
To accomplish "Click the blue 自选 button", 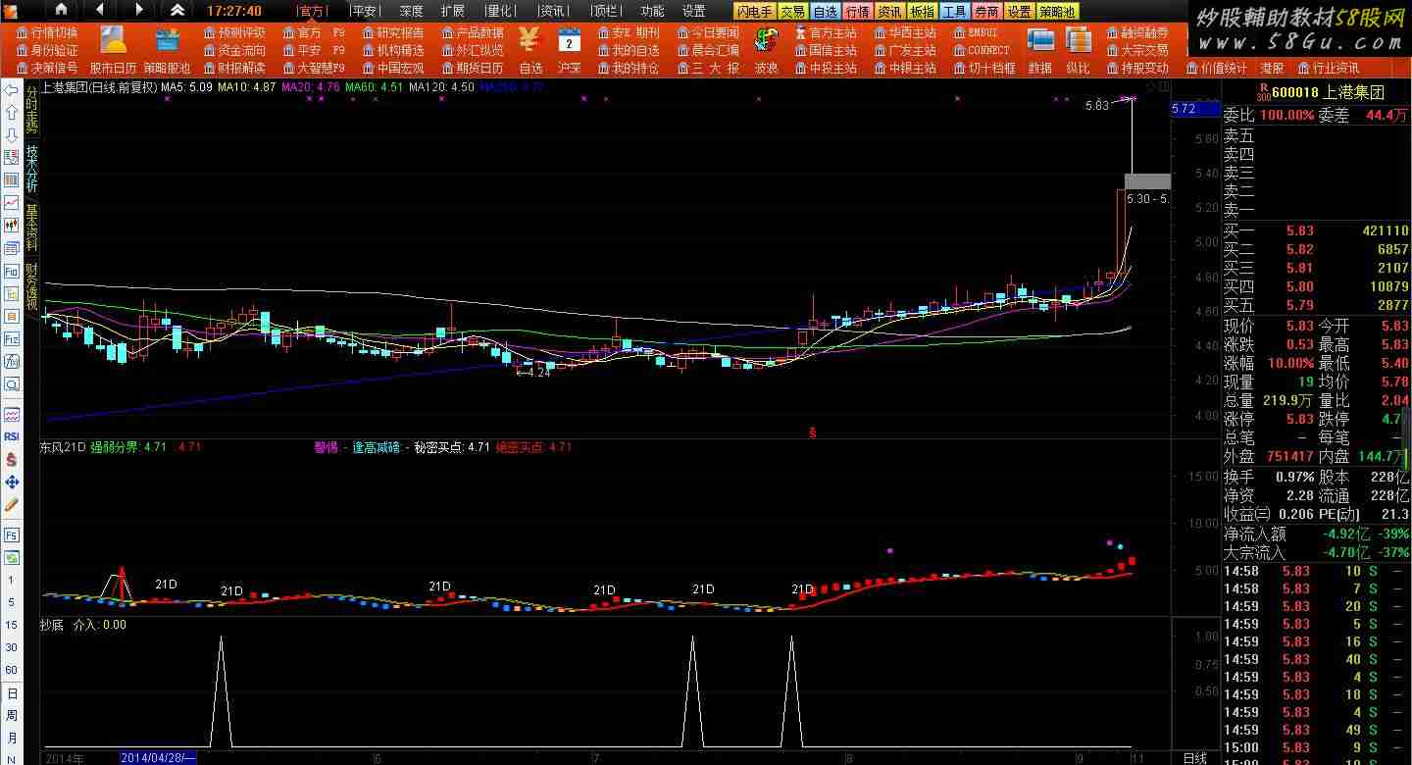I will coord(826,12).
